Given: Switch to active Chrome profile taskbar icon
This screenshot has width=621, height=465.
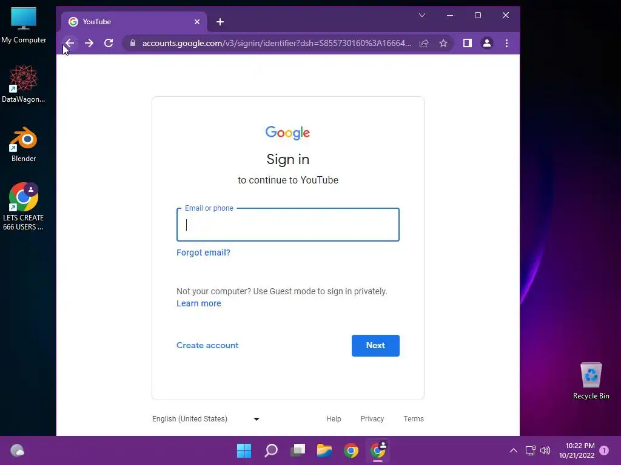Looking at the screenshot, I should [x=378, y=450].
